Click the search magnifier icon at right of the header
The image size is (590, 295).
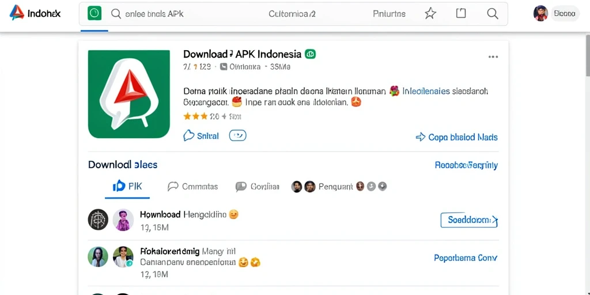tap(493, 14)
